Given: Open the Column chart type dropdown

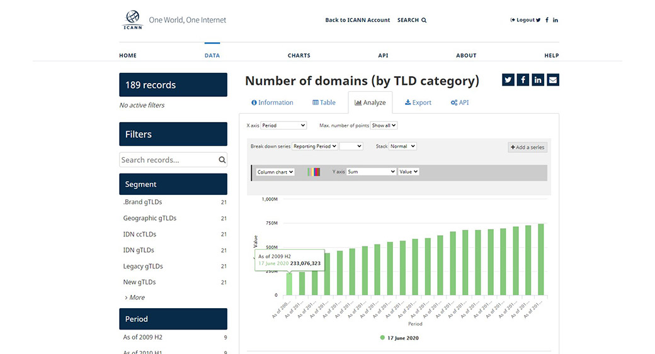Looking at the screenshot, I should (x=275, y=172).
